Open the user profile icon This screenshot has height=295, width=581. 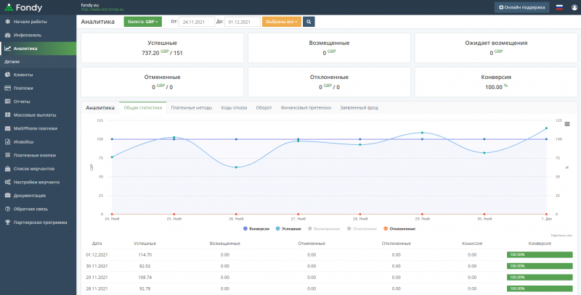[574, 7]
